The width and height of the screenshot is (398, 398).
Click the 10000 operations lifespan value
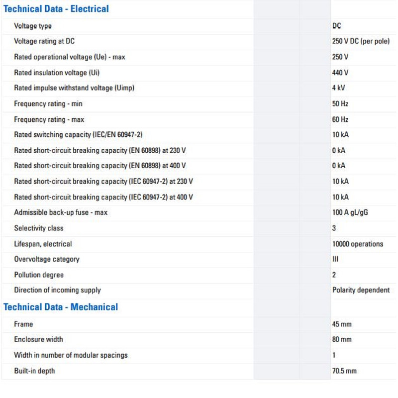point(358,244)
